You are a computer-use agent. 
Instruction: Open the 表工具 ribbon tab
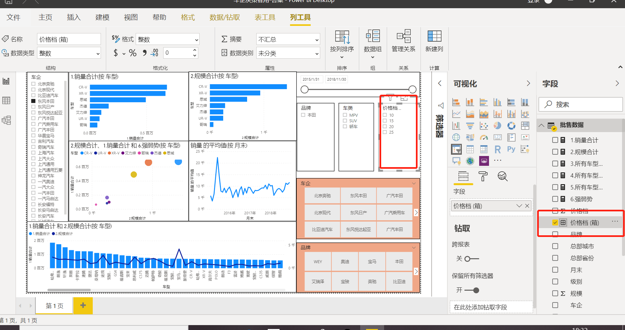coord(265,17)
